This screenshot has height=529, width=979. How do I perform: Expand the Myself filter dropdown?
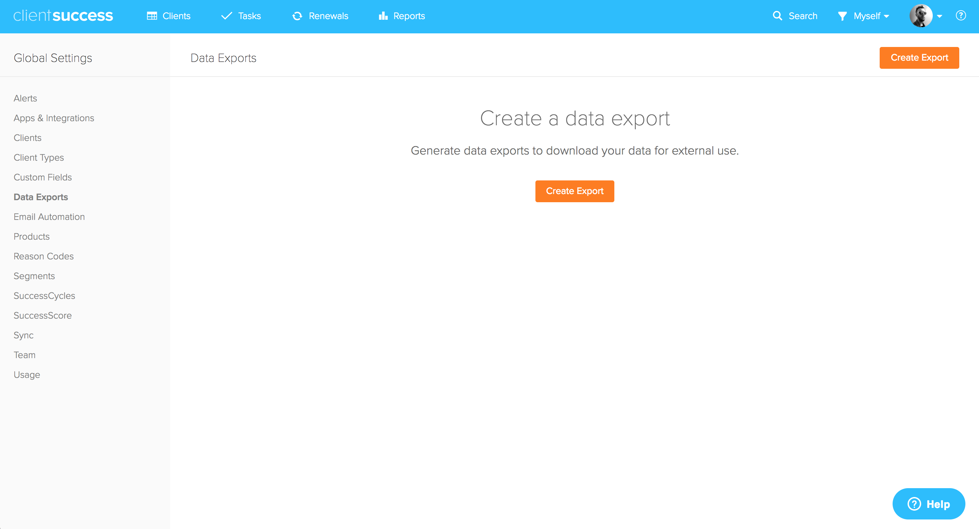tap(868, 16)
